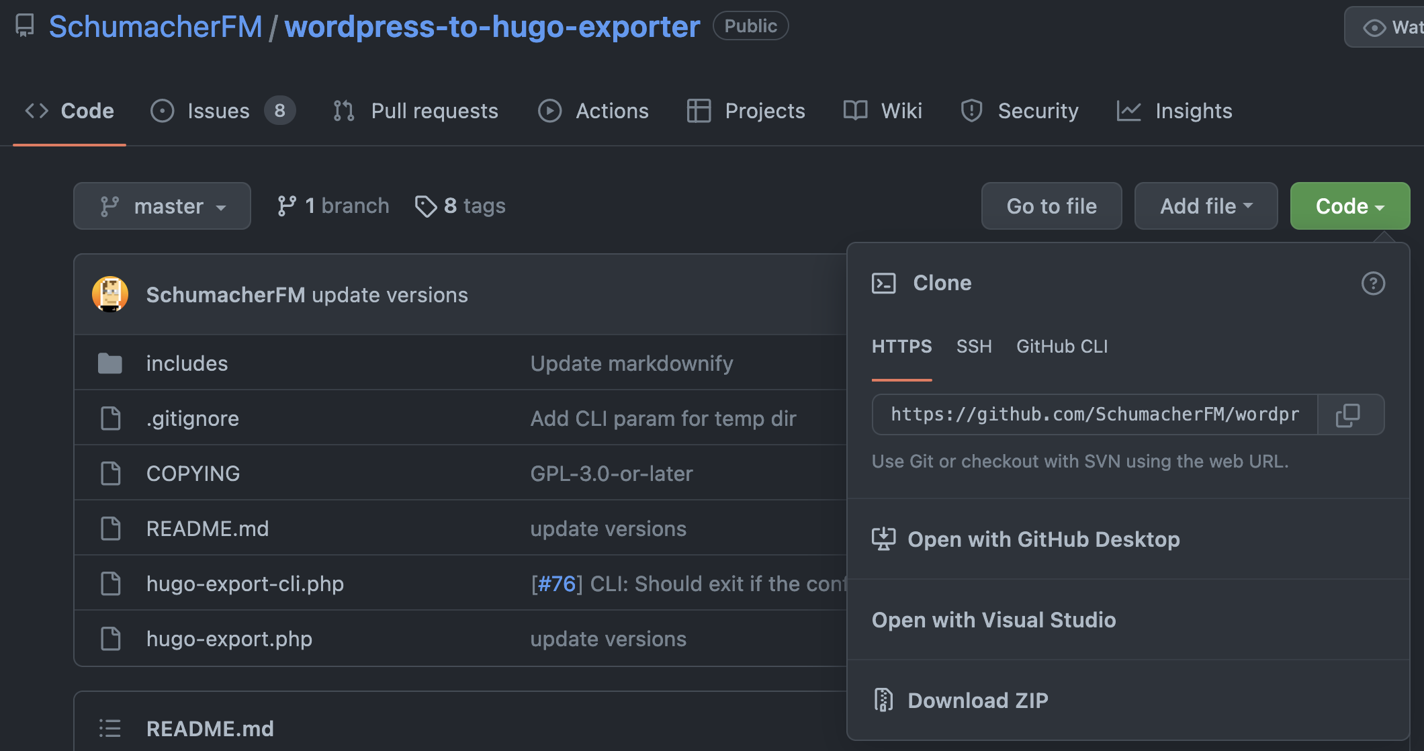
Task: Open the COPYING file
Action: tap(193, 474)
